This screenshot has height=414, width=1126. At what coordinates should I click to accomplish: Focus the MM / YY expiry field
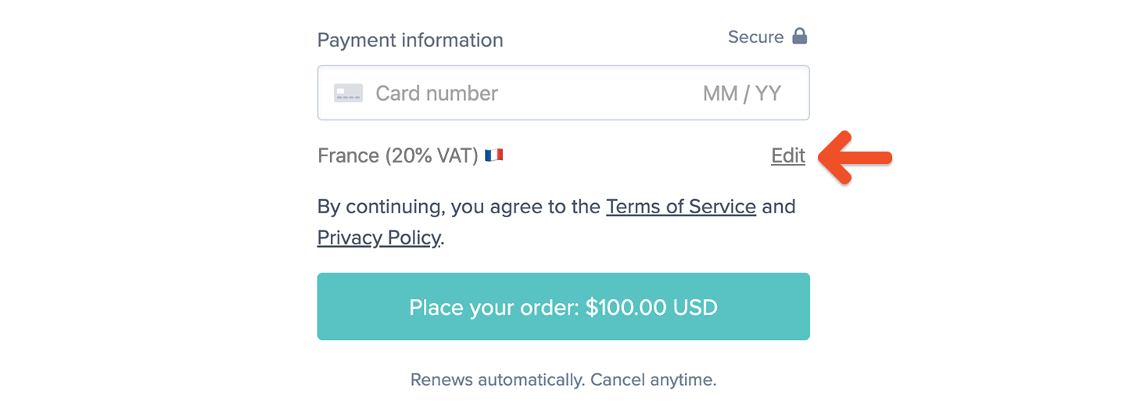pyautogui.click(x=741, y=94)
